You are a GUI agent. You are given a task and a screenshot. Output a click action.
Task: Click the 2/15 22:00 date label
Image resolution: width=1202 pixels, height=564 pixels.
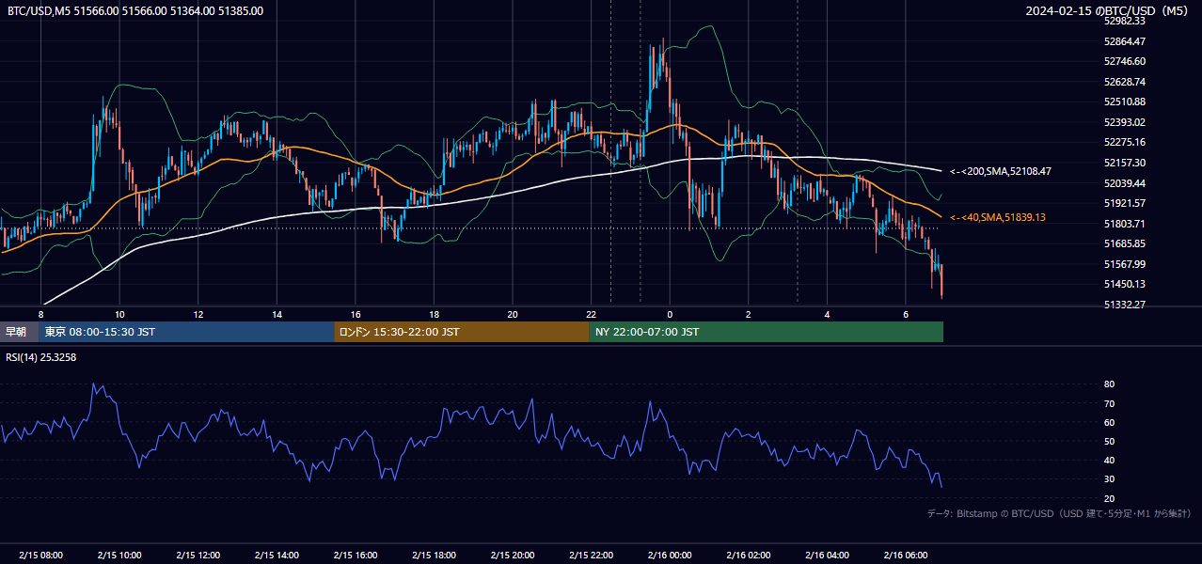592,555
